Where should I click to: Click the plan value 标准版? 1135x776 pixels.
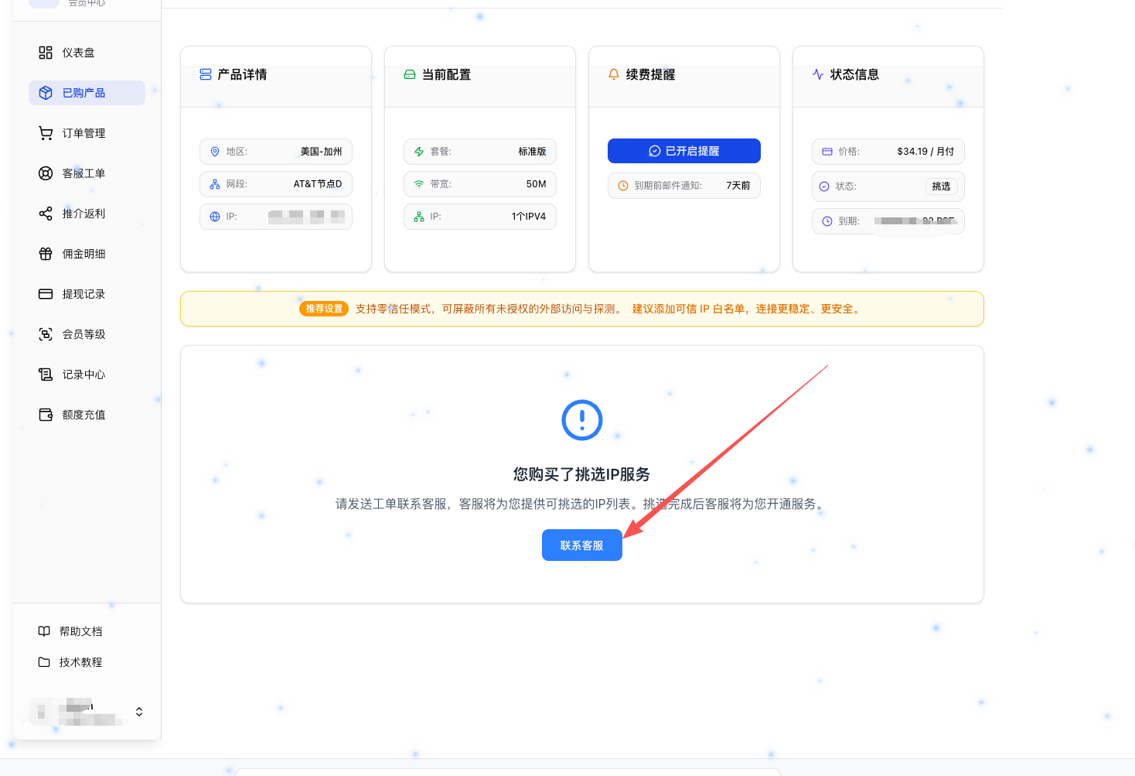click(532, 152)
